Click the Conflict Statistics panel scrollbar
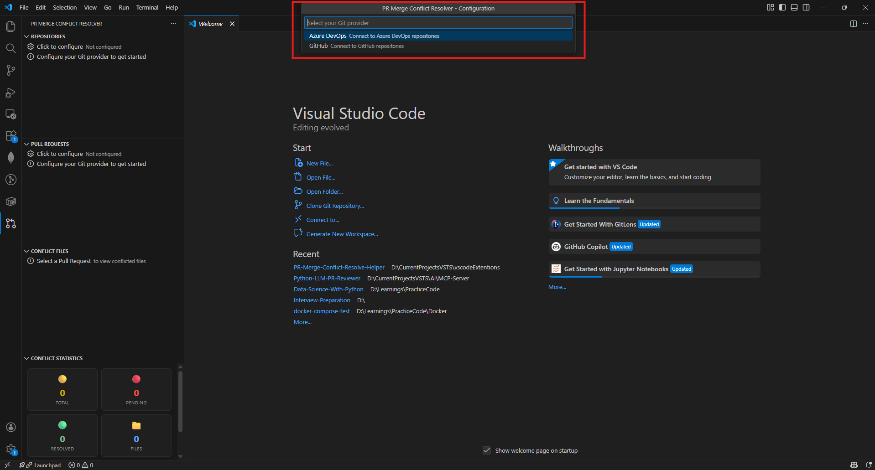Screen dimensions: 875x470 [x=180, y=401]
